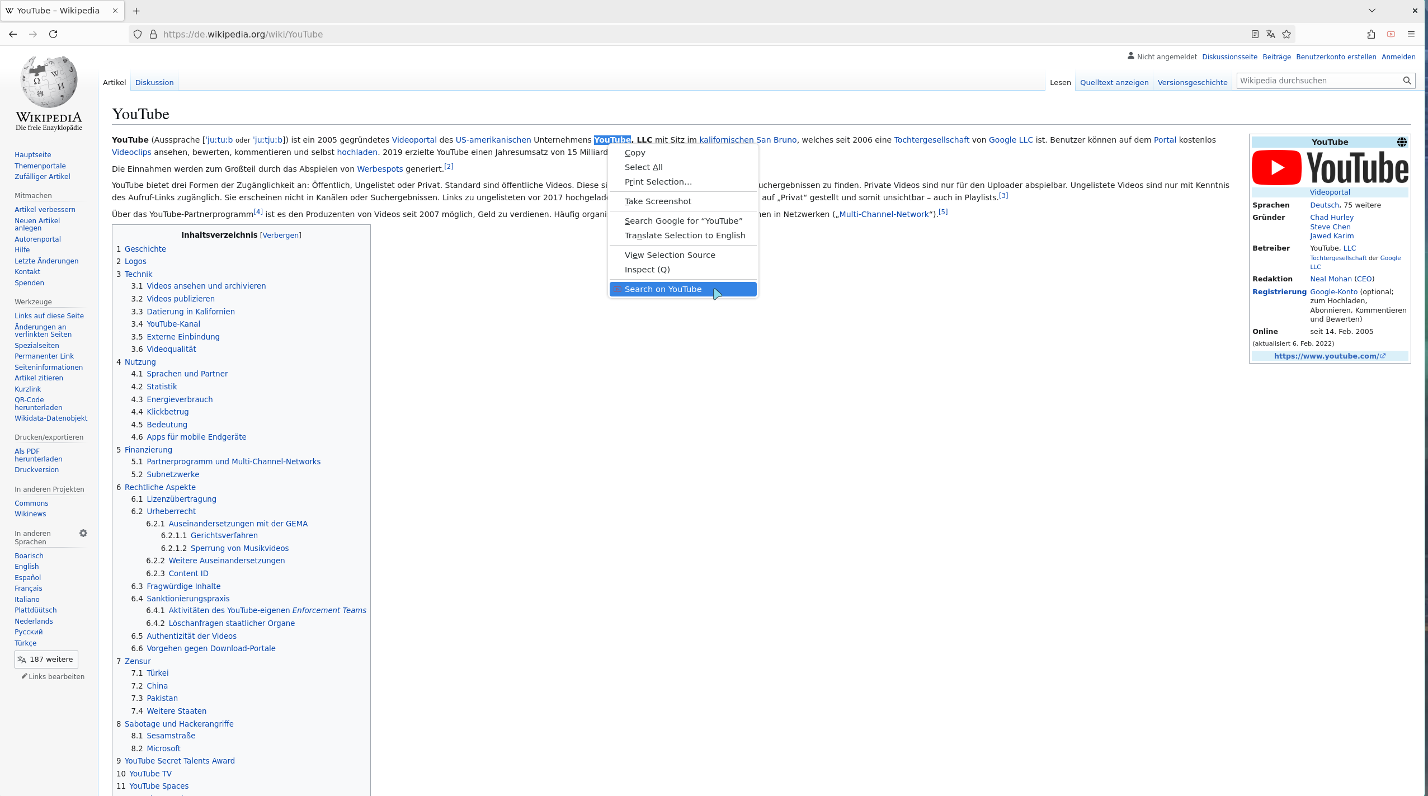The image size is (1428, 796).
Task: Close the YouTube – Wikipedia tab
Action: pyautogui.click(x=115, y=11)
